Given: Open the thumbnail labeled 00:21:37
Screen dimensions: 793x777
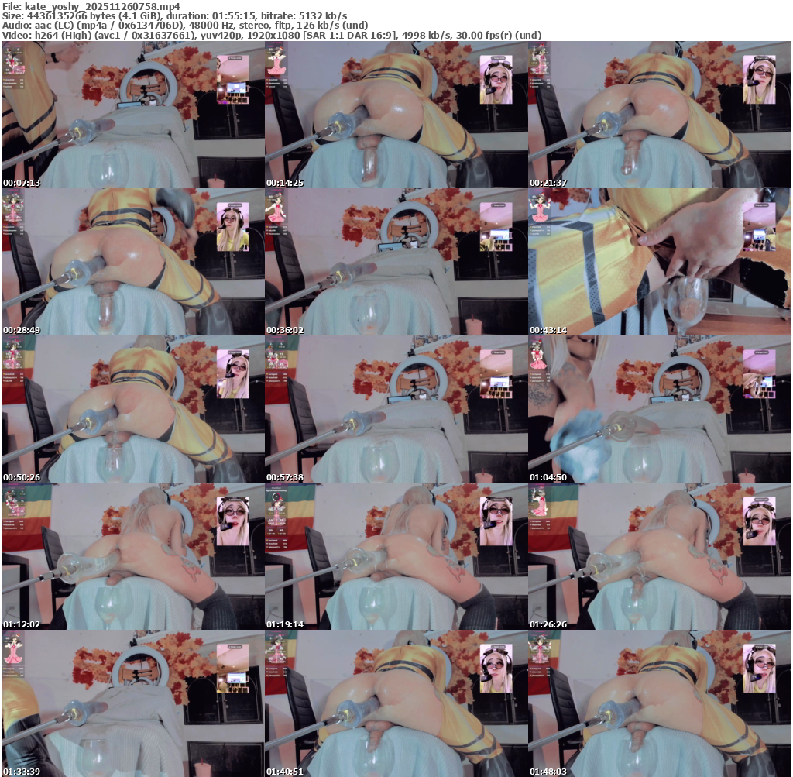Looking at the screenshot, I should tap(659, 115).
